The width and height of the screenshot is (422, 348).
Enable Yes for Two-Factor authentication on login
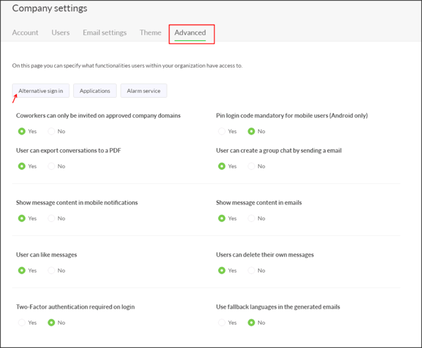pos(22,323)
